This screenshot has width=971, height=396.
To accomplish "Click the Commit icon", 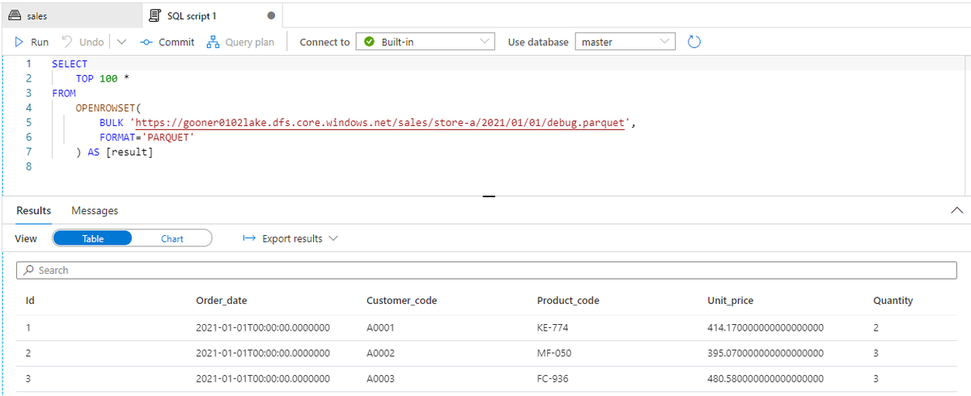I will (146, 42).
